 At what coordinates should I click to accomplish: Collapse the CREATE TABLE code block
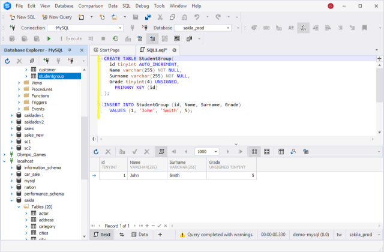point(101,59)
